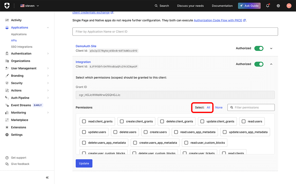The image size is (296, 184).
Task: Select All permissions via the All link
Action: coord(208,107)
